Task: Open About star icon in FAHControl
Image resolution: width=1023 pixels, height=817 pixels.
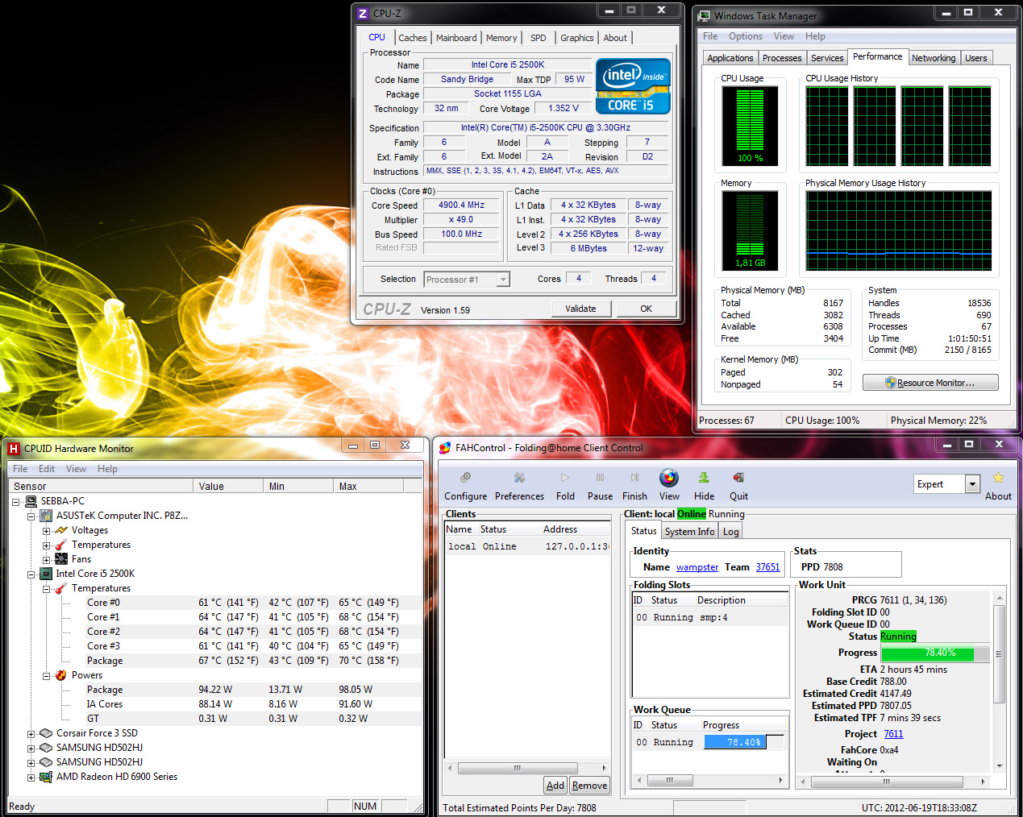Action: click(998, 478)
